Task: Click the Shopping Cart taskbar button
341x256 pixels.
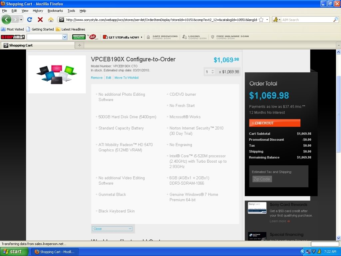Action: click(x=55, y=252)
